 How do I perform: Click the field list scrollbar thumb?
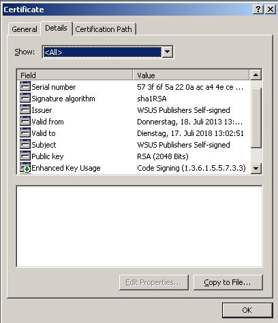click(256, 118)
